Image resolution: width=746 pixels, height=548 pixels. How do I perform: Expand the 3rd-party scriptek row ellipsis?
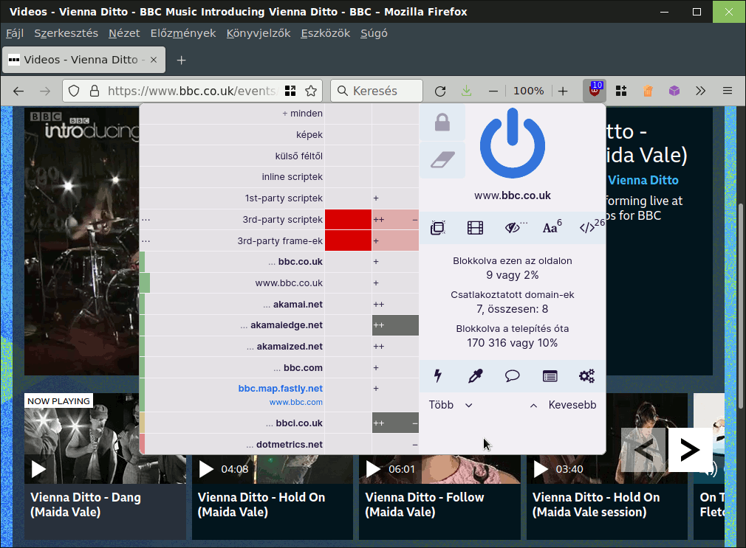[x=146, y=219]
